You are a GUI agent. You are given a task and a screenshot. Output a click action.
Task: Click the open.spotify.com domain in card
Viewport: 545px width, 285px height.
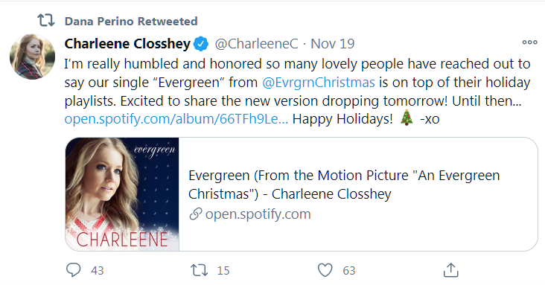258,214
